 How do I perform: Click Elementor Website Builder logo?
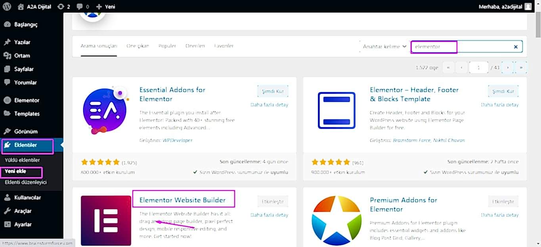[106, 221]
